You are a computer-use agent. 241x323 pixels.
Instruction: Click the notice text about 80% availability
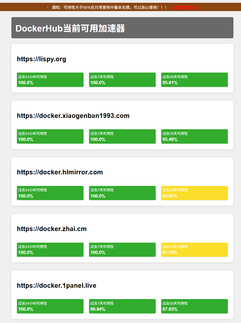(109, 8)
